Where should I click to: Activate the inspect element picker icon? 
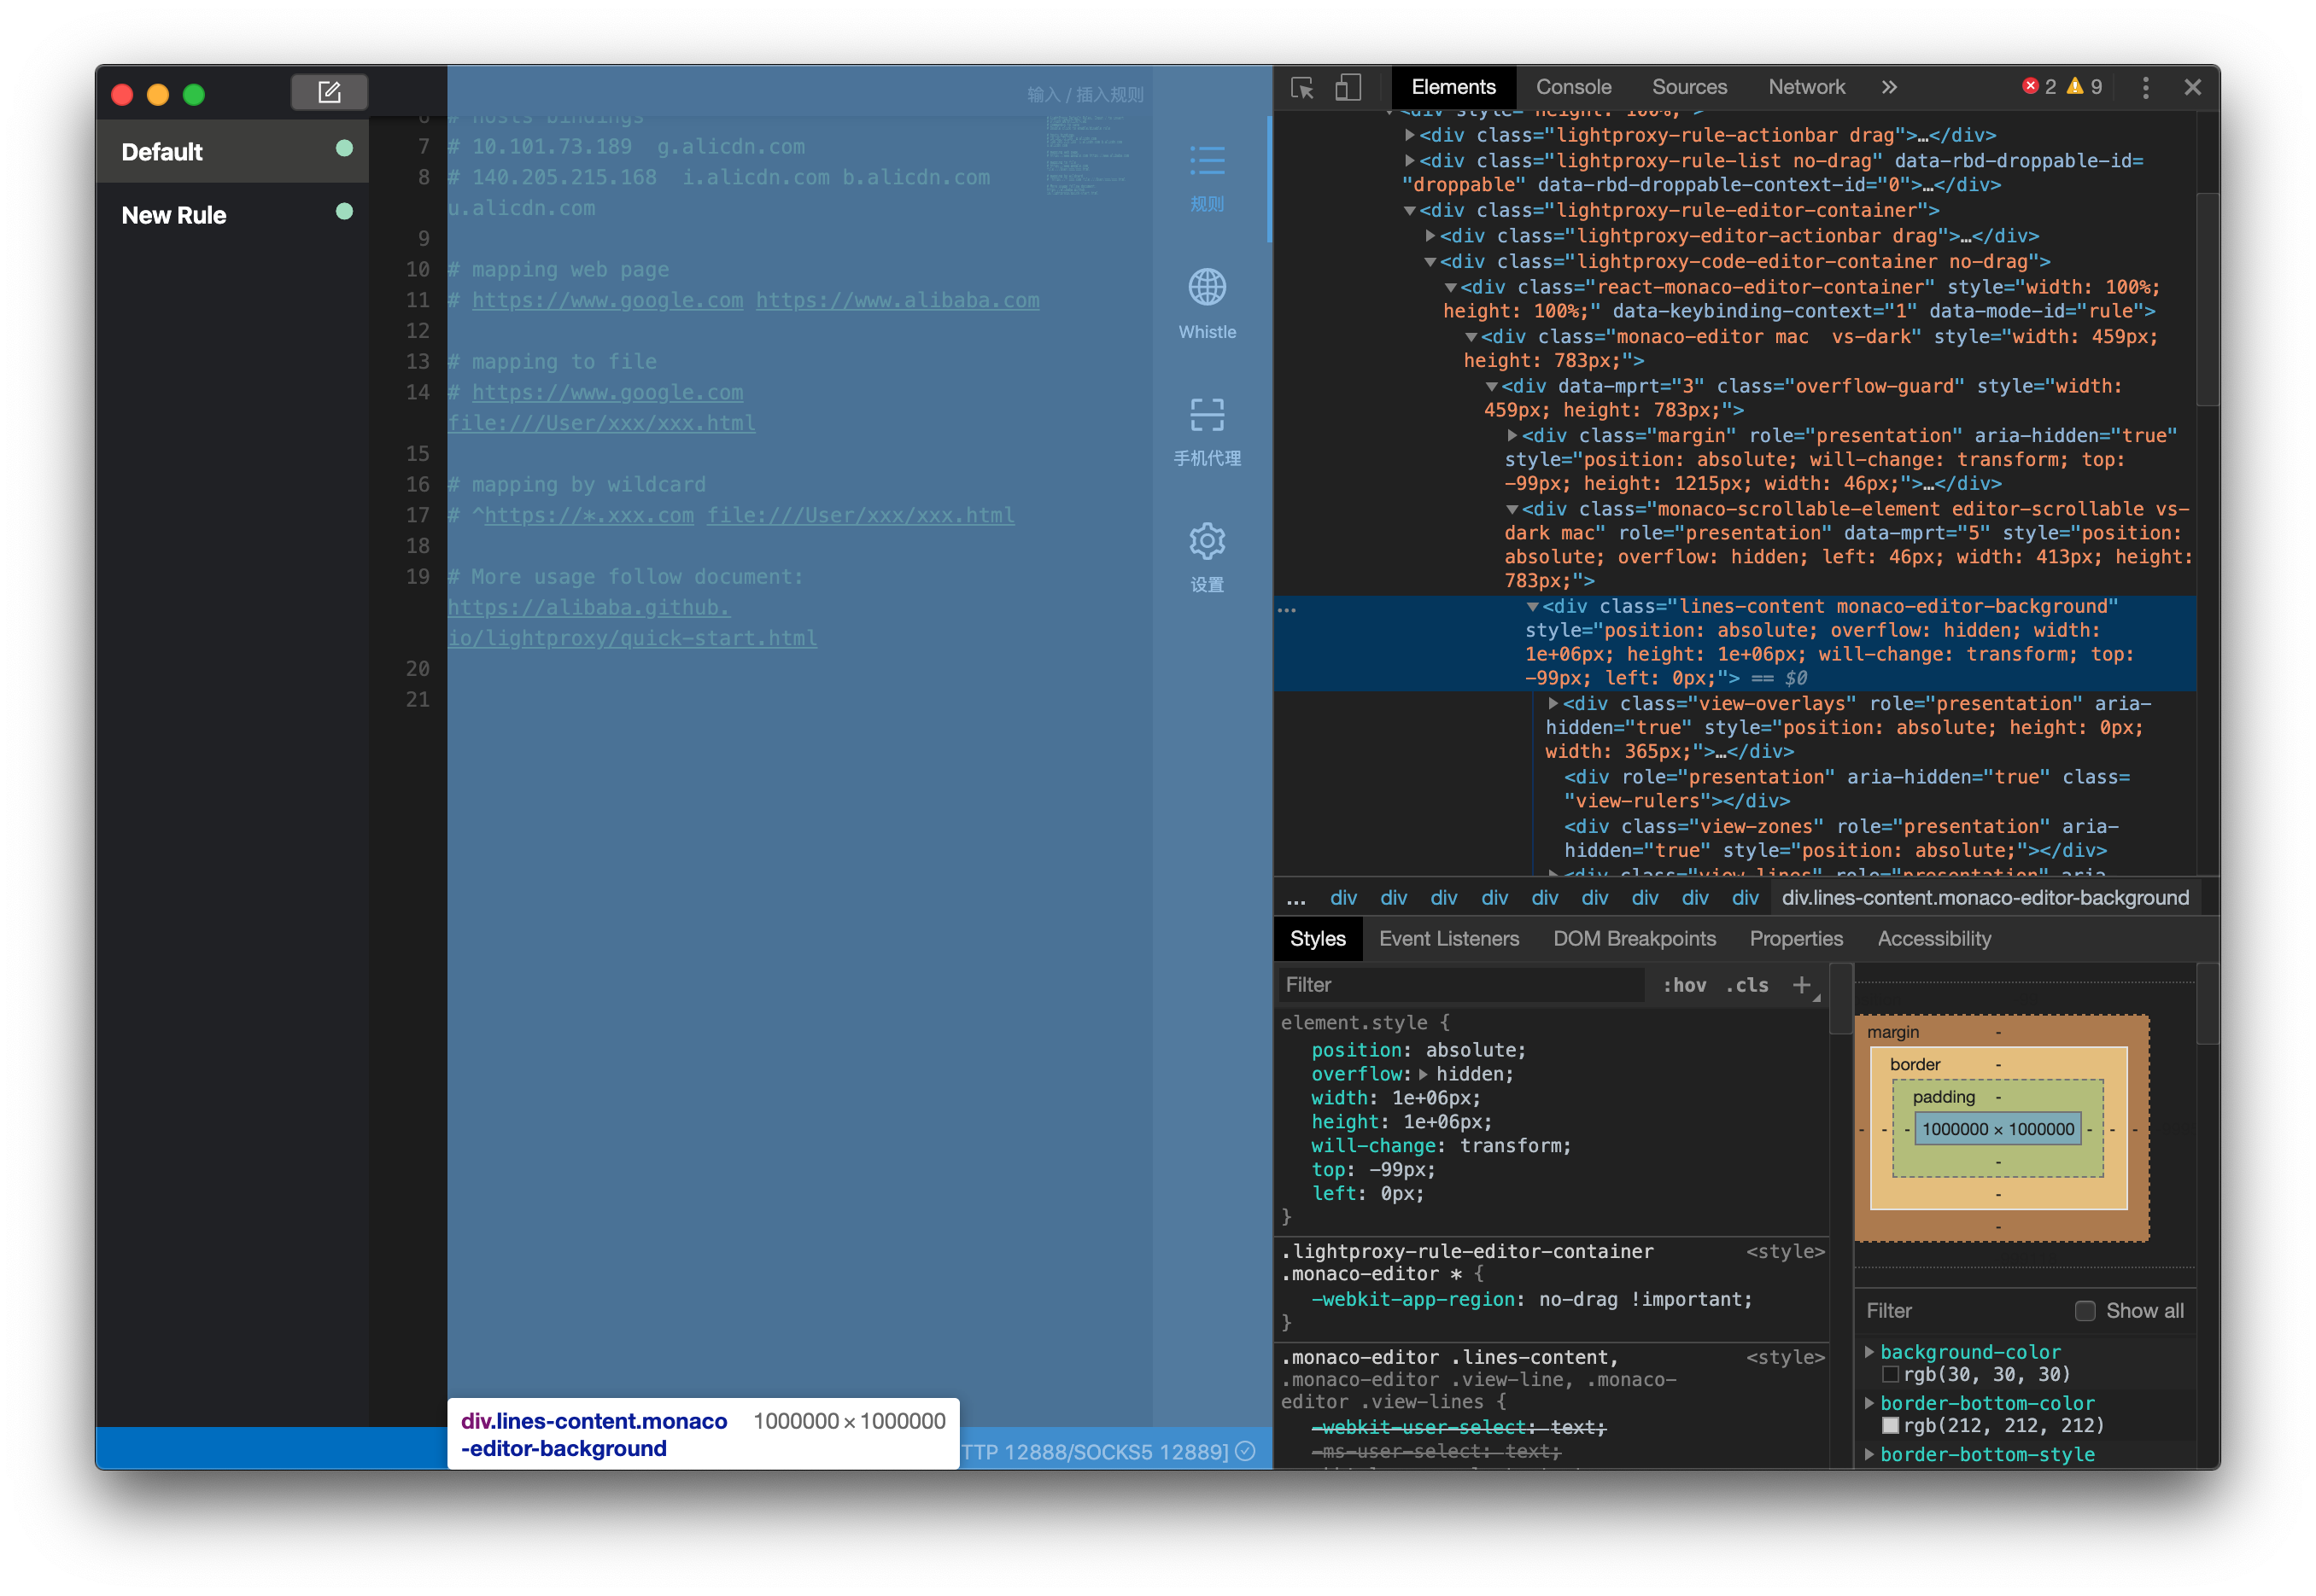point(1301,88)
